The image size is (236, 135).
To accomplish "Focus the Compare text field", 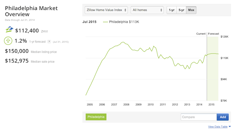I will pos(199,117).
